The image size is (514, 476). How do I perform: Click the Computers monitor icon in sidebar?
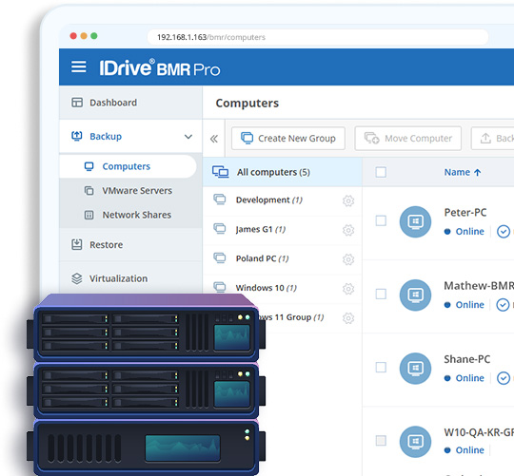coord(89,166)
